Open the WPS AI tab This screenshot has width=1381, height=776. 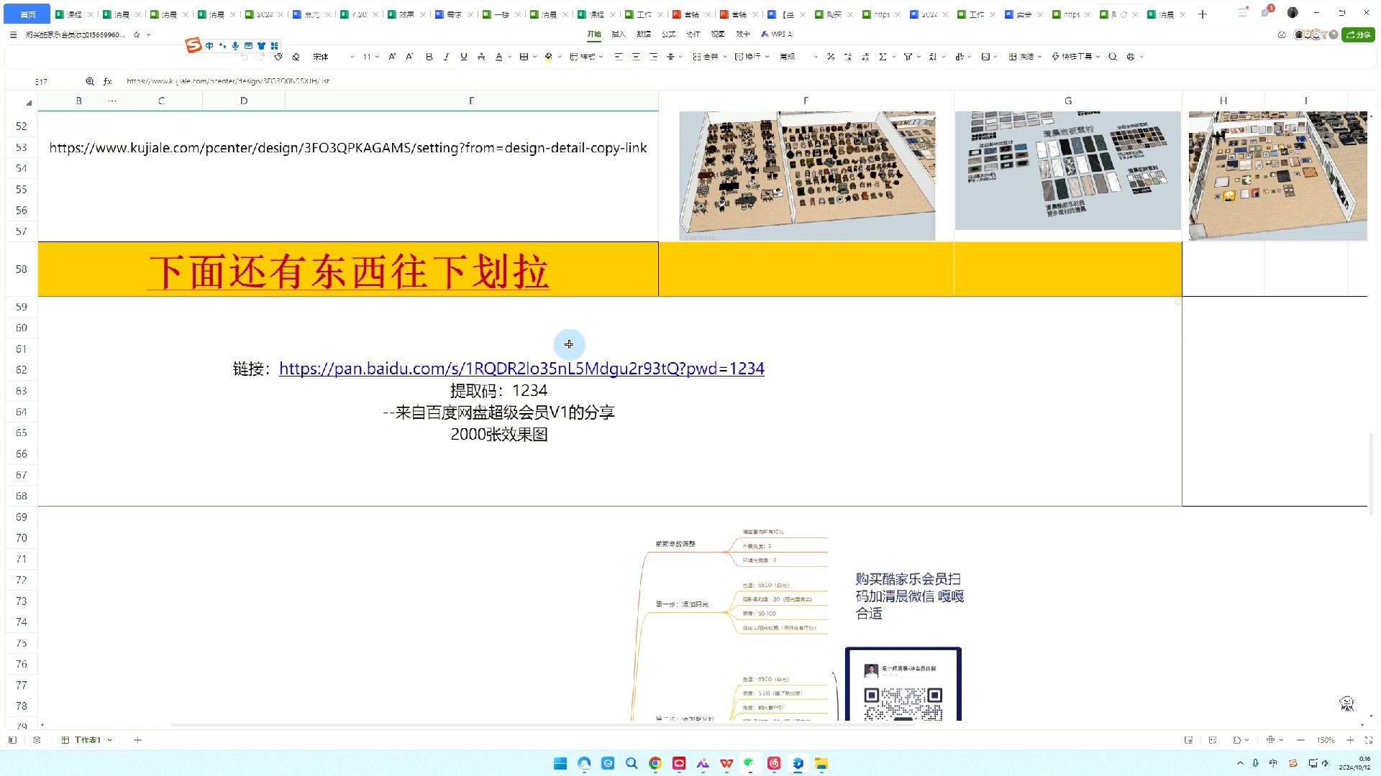click(778, 34)
